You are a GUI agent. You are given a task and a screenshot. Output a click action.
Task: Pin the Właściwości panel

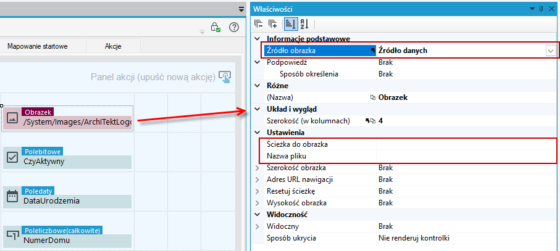[541, 9]
